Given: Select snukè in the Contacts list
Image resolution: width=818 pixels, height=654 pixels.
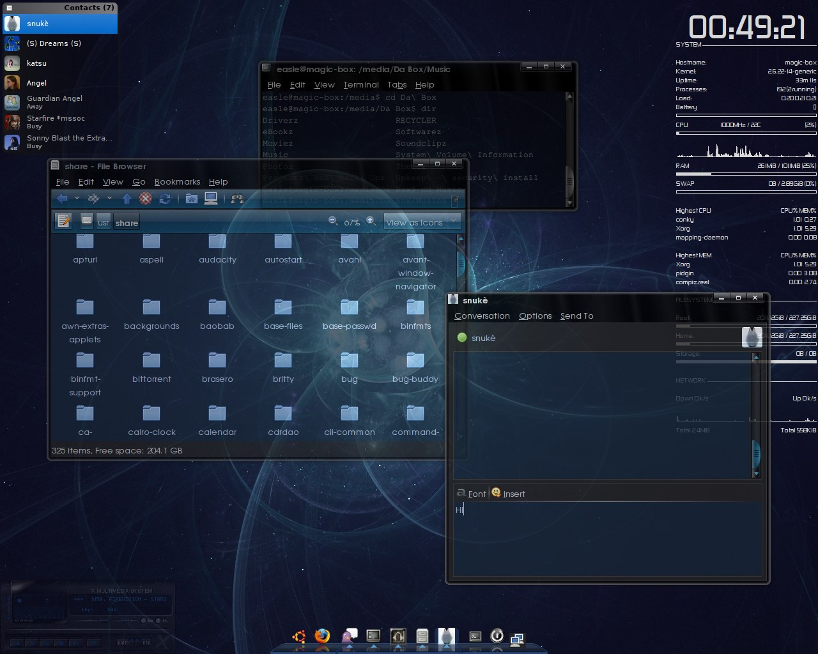Looking at the screenshot, I should click(59, 24).
